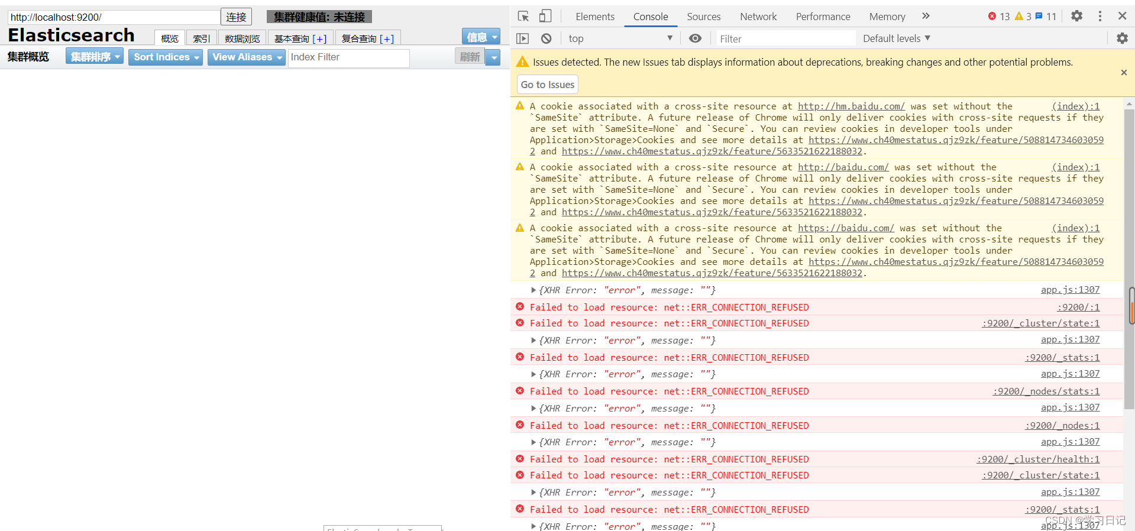This screenshot has width=1135, height=531.
Task: Click the blue issues count icon
Action: (x=1039, y=16)
